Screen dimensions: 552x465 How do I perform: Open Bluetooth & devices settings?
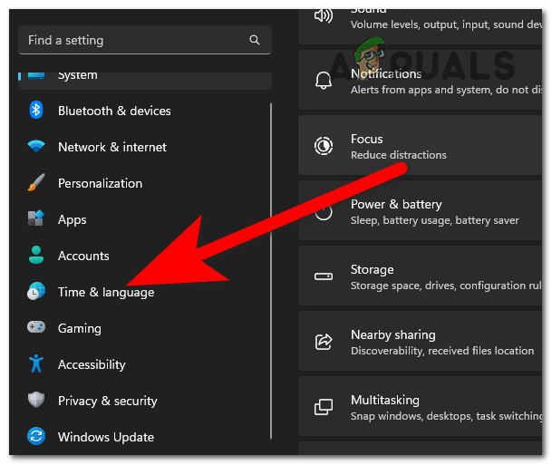(x=145, y=111)
